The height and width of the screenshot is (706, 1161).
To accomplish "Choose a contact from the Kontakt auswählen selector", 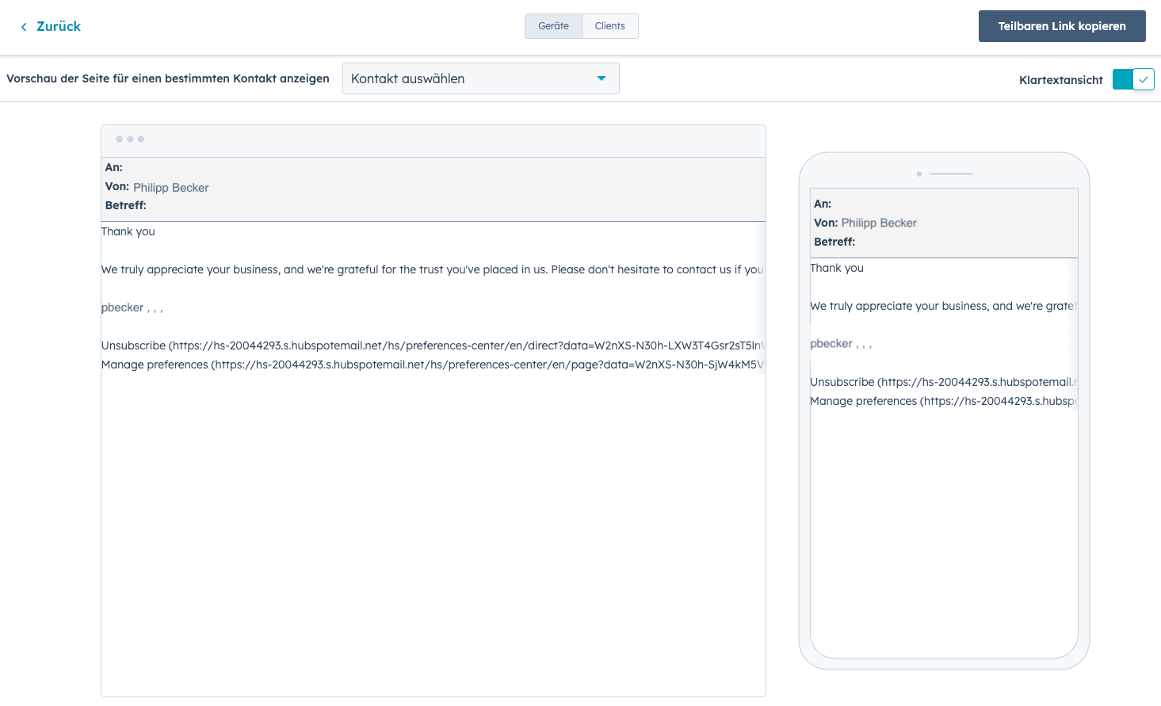I will tap(480, 78).
